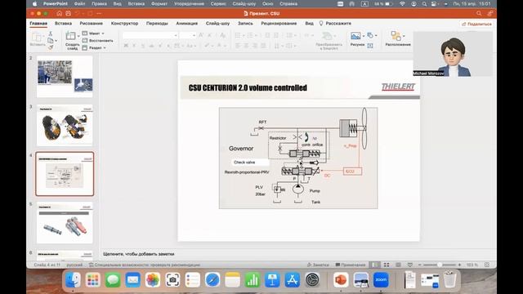Click the text box icon below Shapes

[370, 46]
